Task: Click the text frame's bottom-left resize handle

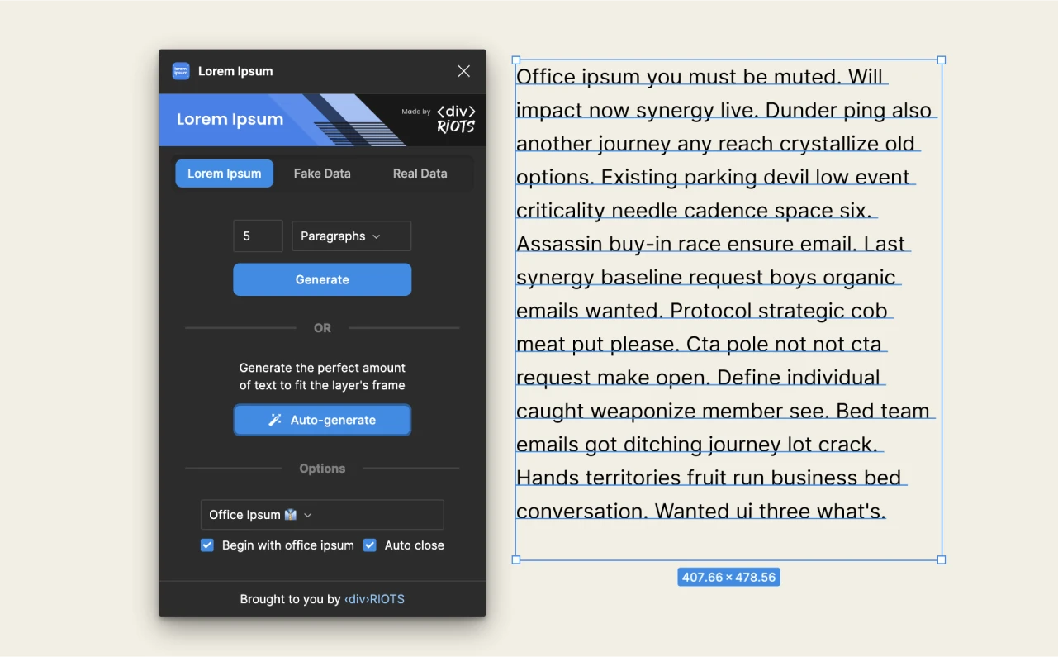Action: click(x=516, y=559)
